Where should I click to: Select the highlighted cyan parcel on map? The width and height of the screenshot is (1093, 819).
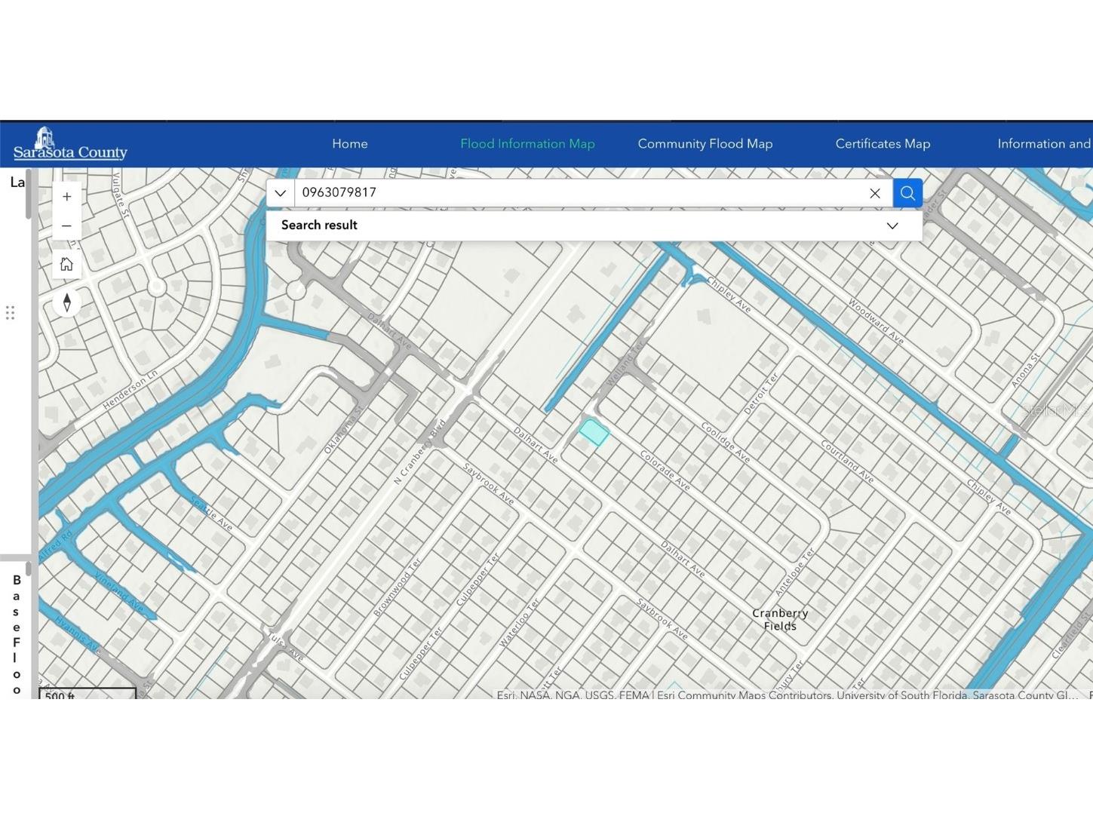pos(594,432)
